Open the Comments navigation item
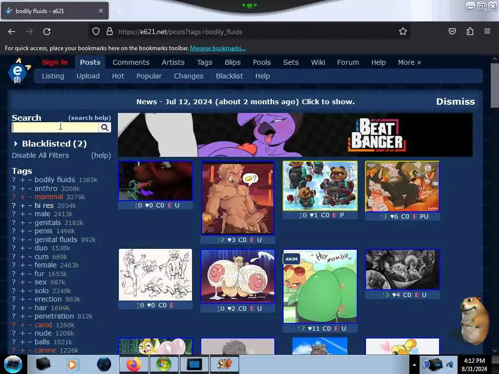The width and height of the screenshot is (499, 374). pyautogui.click(x=131, y=62)
